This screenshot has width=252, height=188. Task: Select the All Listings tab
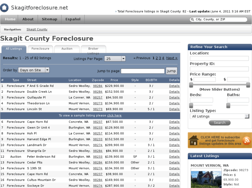click(14, 49)
